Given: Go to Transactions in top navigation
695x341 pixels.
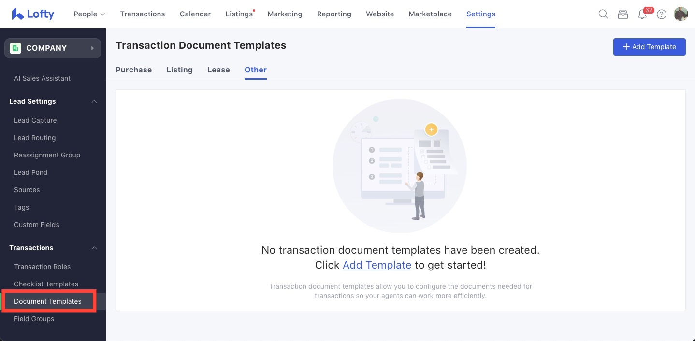Looking at the screenshot, I should tap(143, 14).
